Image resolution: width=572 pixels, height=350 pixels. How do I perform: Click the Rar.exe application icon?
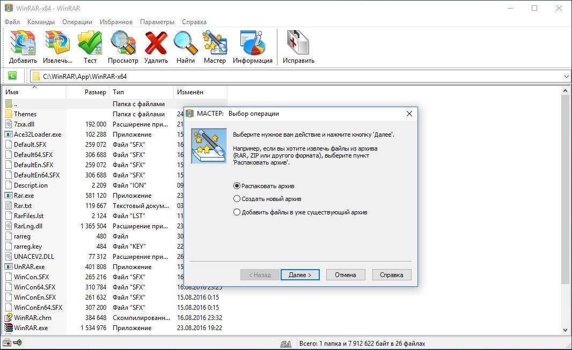[9, 196]
